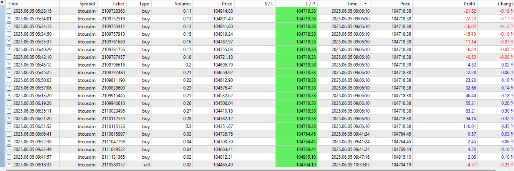
Task: Select the close time 2025.06.05 09:47:16
Action: tap(350, 157)
